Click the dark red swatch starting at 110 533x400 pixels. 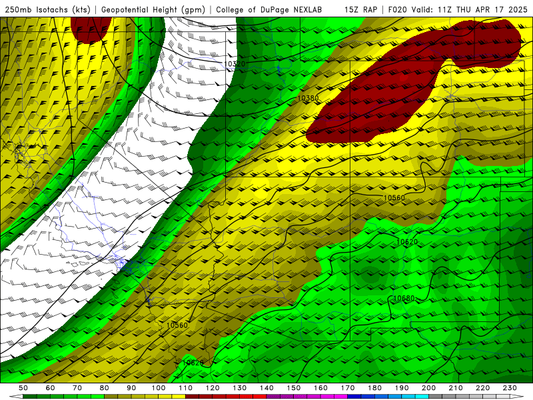click(x=192, y=397)
